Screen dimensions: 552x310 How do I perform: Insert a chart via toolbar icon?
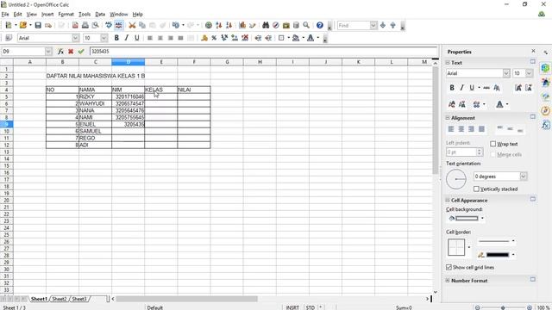[x=242, y=25]
